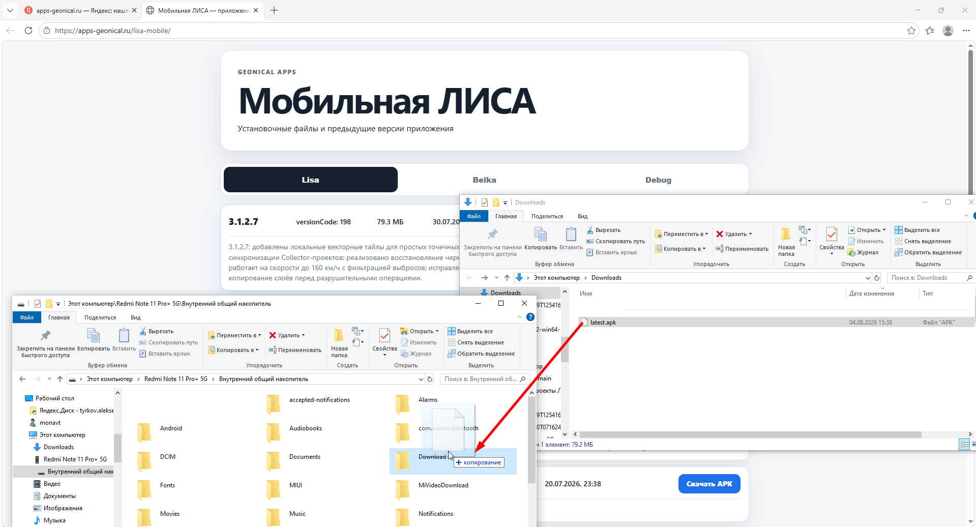Add page to favorites star icon
This screenshot has height=527, width=976.
pyautogui.click(x=911, y=31)
